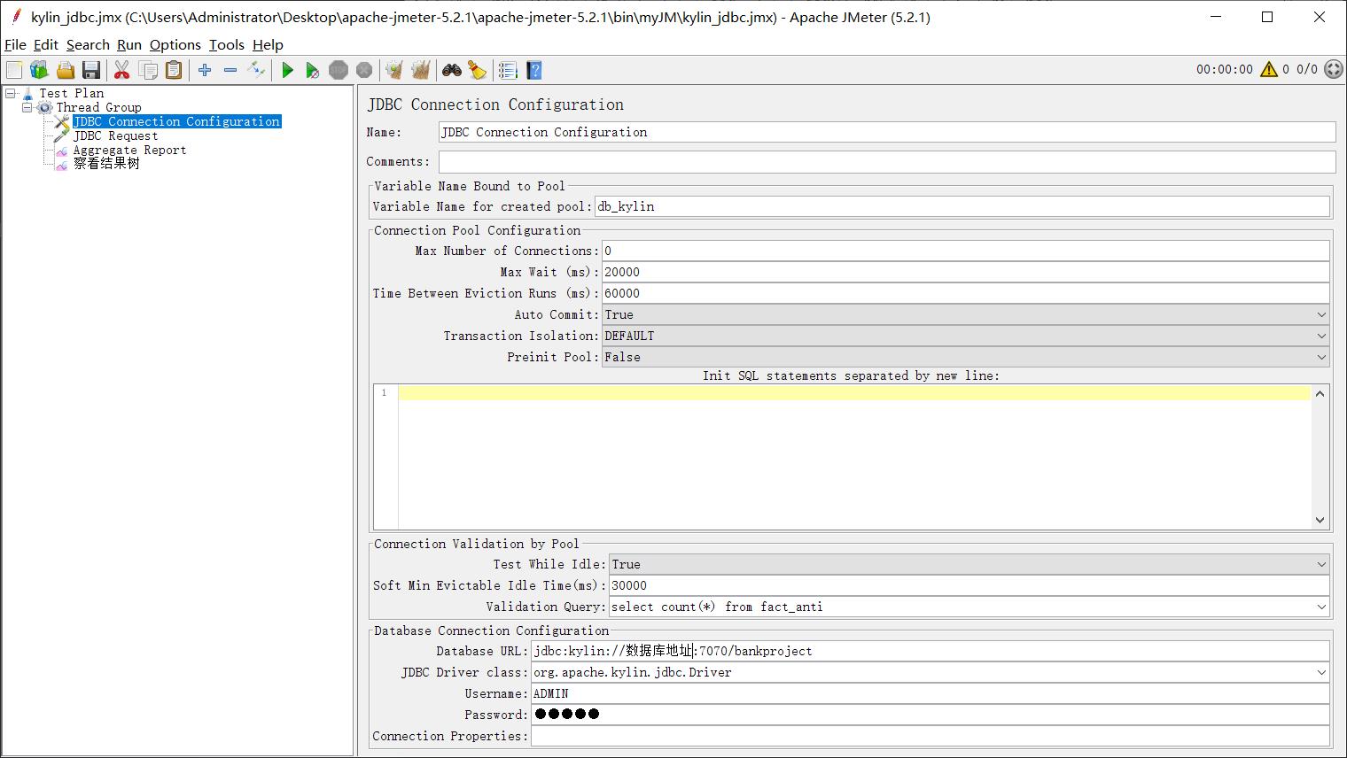Click the Max Wait (ms) field
The height and width of the screenshot is (758, 1347).
coord(966,272)
